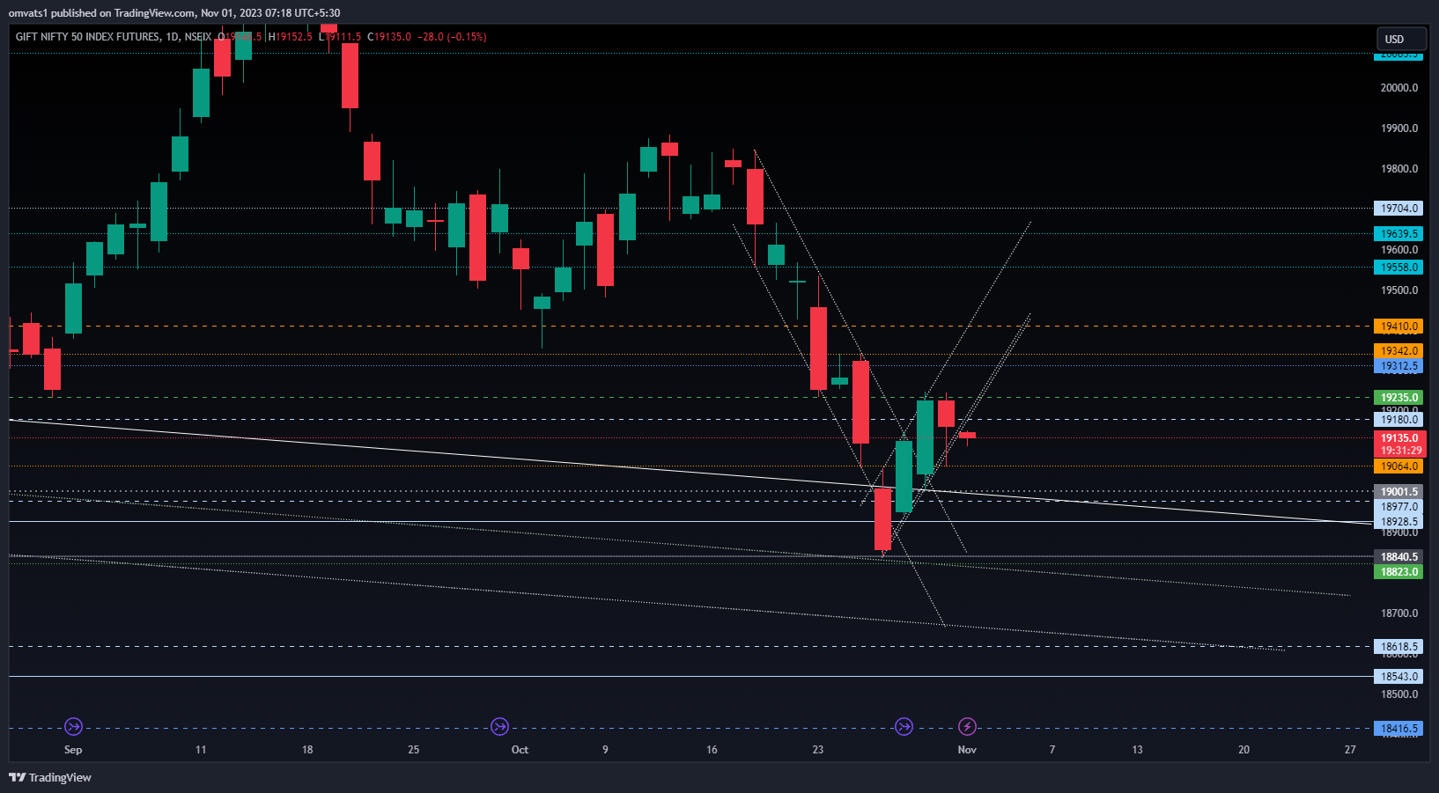Image resolution: width=1439 pixels, height=793 pixels.
Task: Select the 19558.0 cyan price label
Action: [1398, 268]
